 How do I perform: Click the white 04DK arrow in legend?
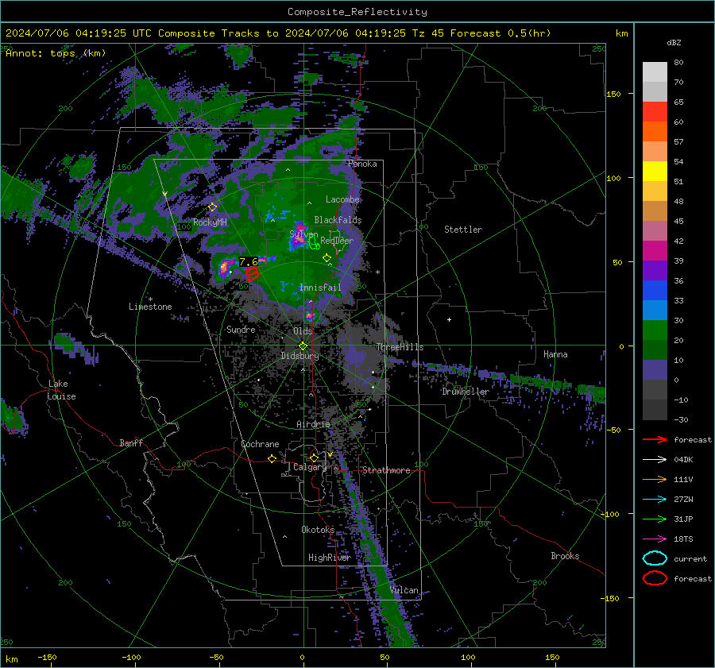tap(655, 459)
